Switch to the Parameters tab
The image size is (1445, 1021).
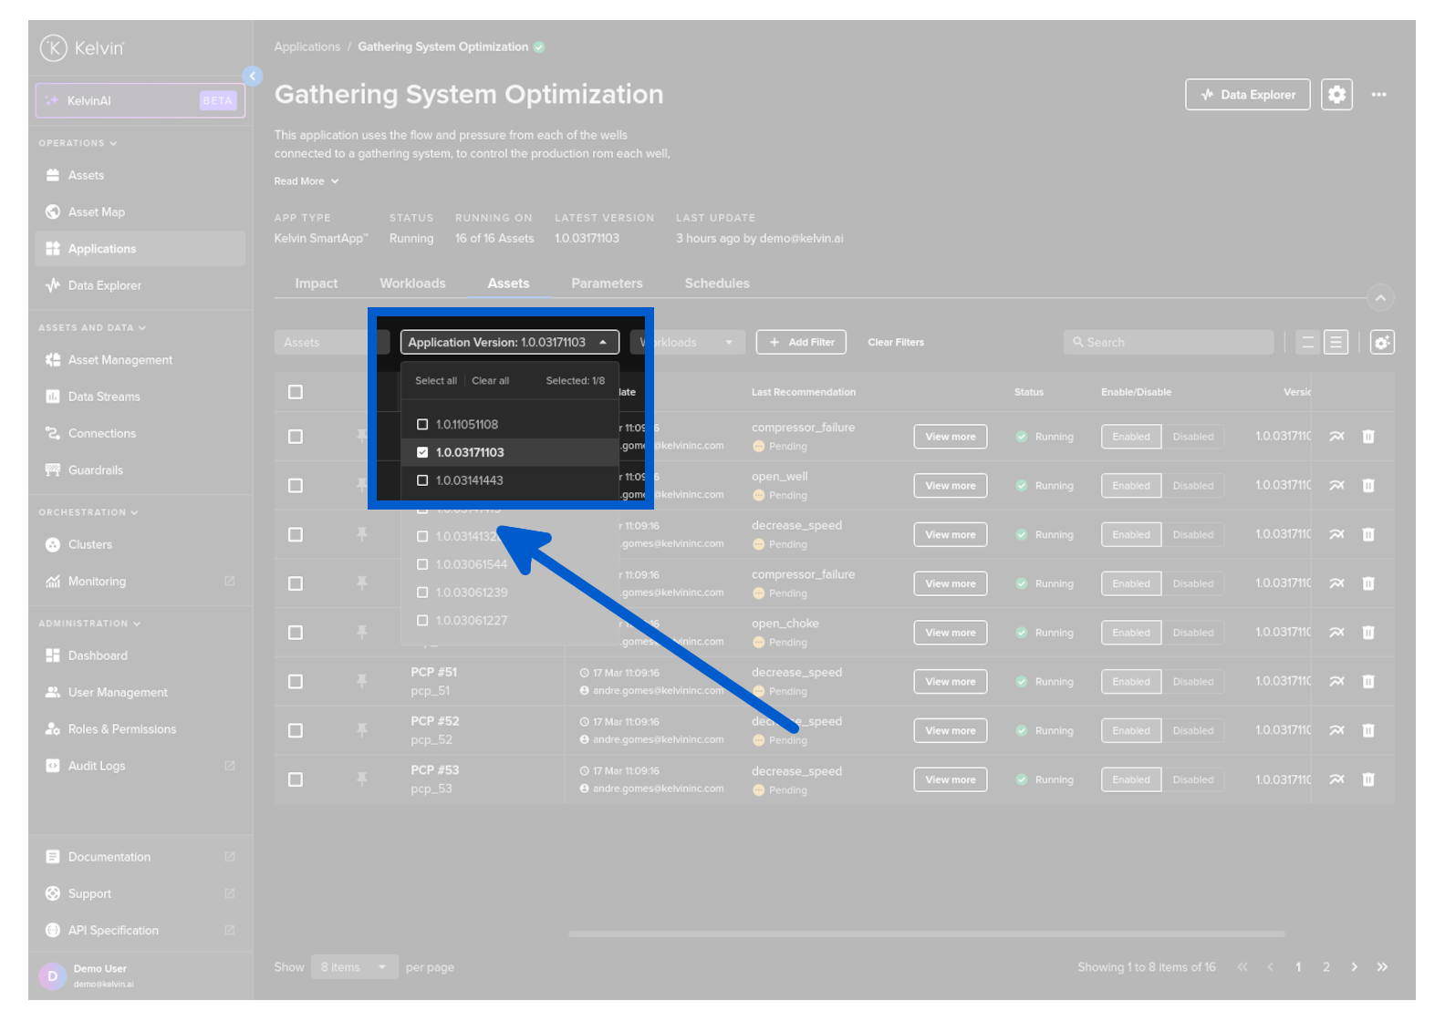(607, 284)
